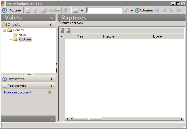Minimize the Poste budgétaire TVA window
The height and width of the screenshot is (129, 187).
173,4
